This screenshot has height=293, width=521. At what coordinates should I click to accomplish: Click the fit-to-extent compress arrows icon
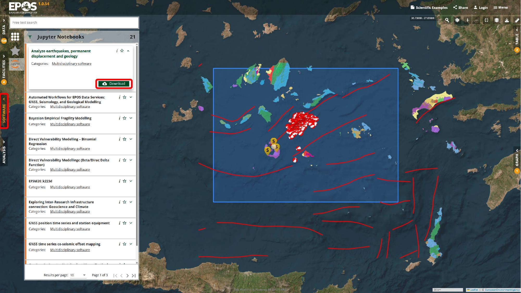486,20
